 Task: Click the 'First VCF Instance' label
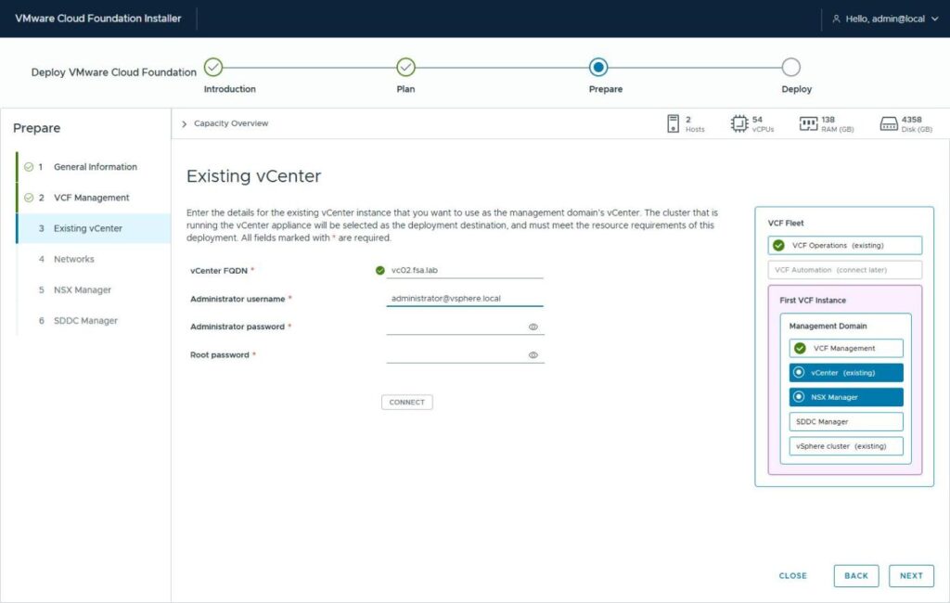(x=813, y=301)
